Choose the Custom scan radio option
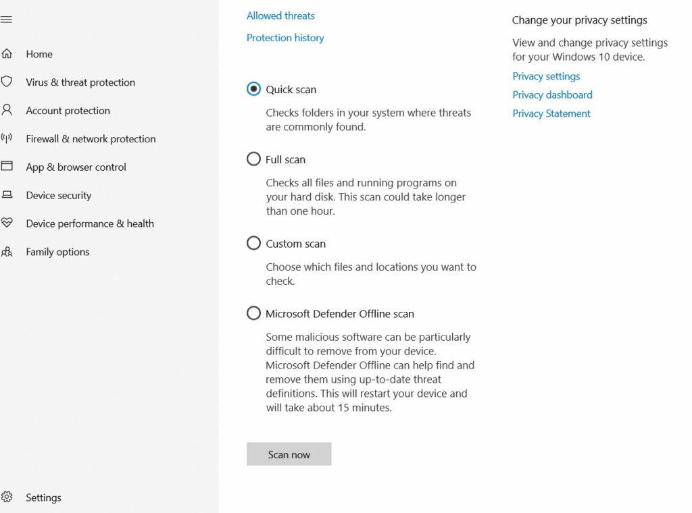Screen dimensions: 692x513 253,243
